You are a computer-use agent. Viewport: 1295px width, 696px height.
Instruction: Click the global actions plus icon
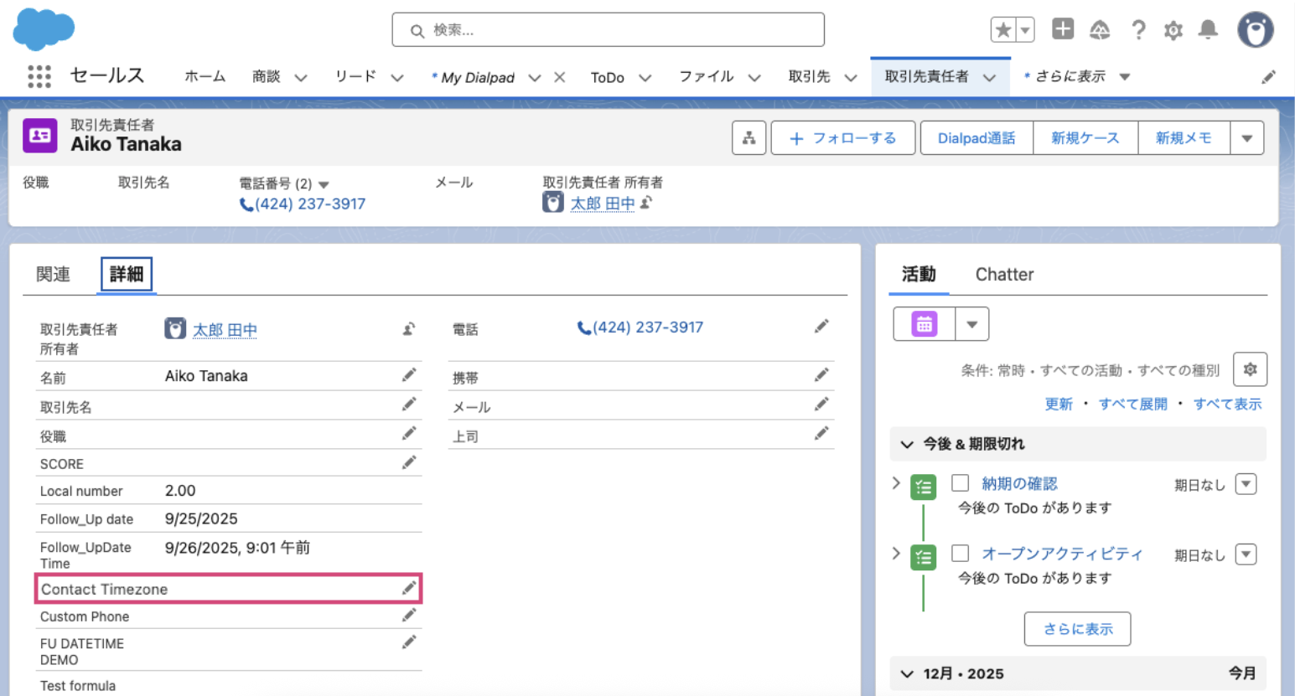pyautogui.click(x=1063, y=29)
